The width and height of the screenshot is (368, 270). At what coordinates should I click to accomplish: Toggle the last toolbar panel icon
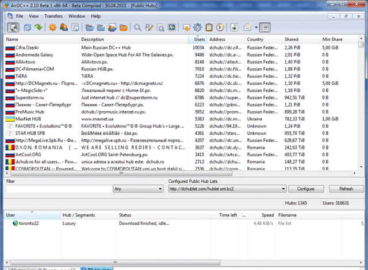click(x=265, y=28)
